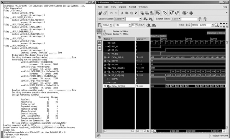The image size is (230, 139).
Task: Open the Edit menu
Action: [106, 7]
